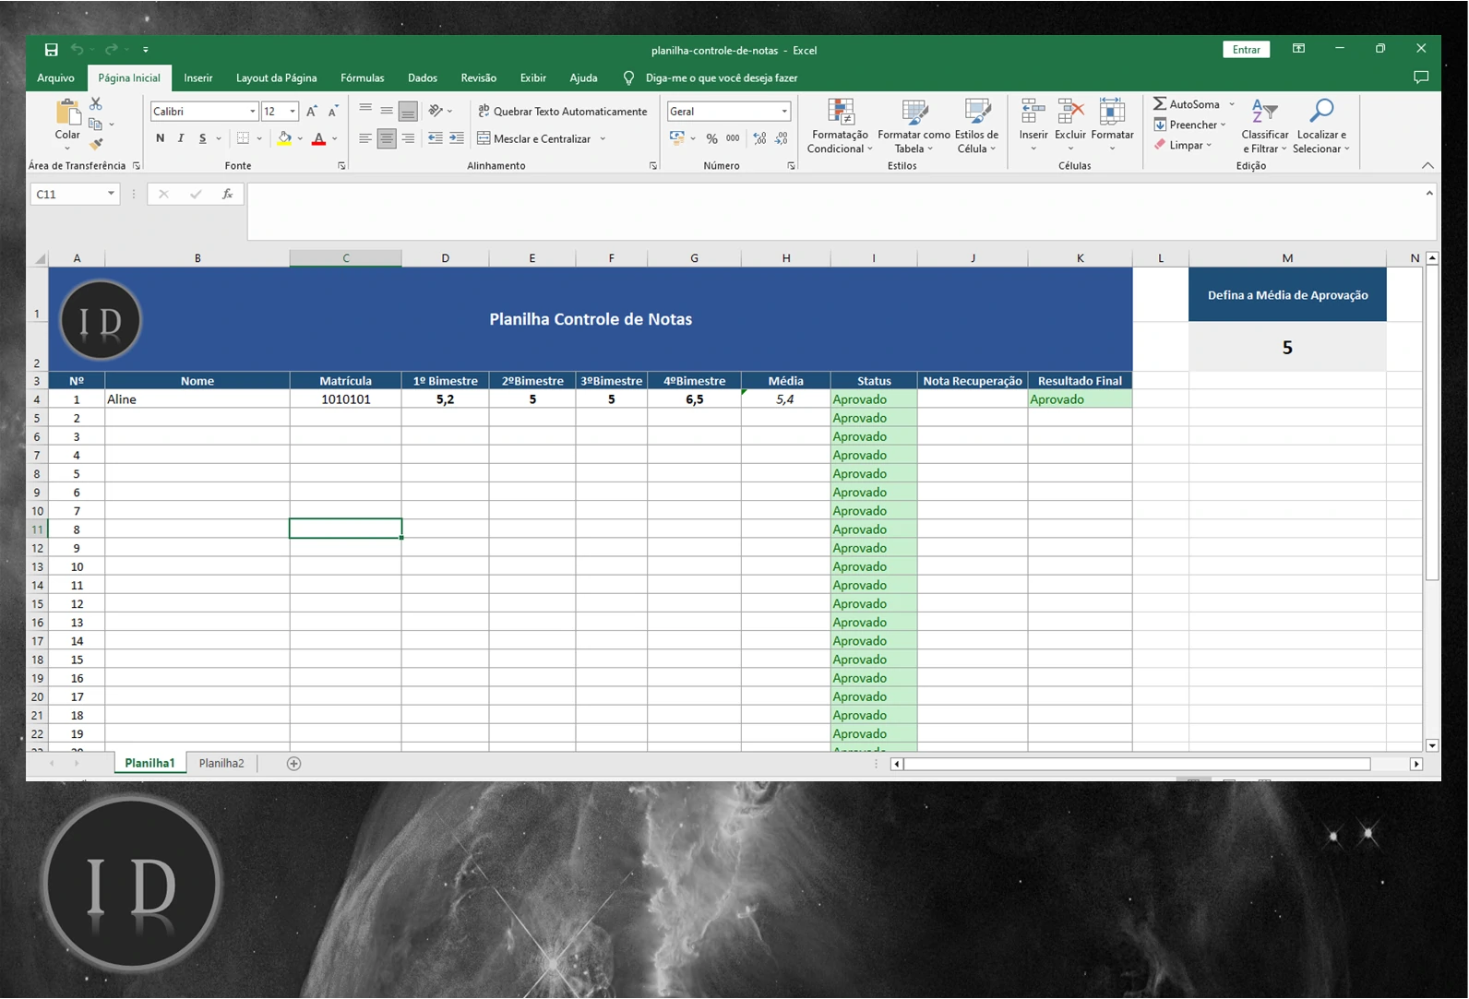
Task: Select the approval average cell showing 5
Action: click(1286, 348)
